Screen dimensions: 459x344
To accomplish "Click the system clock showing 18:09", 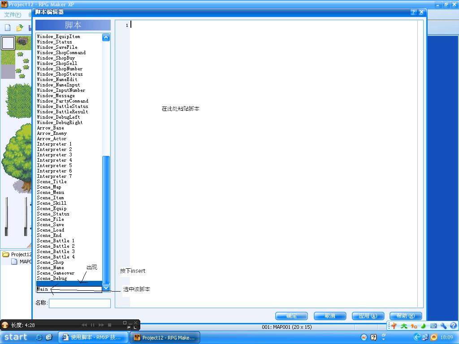I will point(447,337).
